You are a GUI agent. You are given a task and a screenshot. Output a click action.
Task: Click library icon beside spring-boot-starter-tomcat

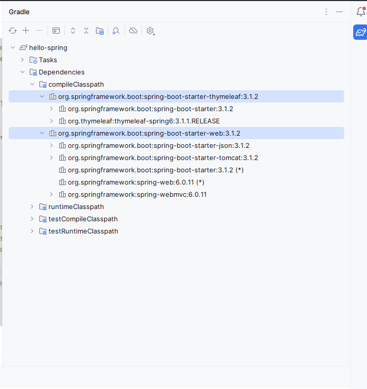(62, 158)
